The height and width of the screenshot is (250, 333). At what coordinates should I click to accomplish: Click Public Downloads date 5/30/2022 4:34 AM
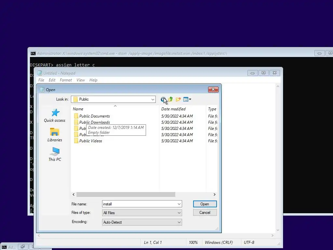click(177, 122)
